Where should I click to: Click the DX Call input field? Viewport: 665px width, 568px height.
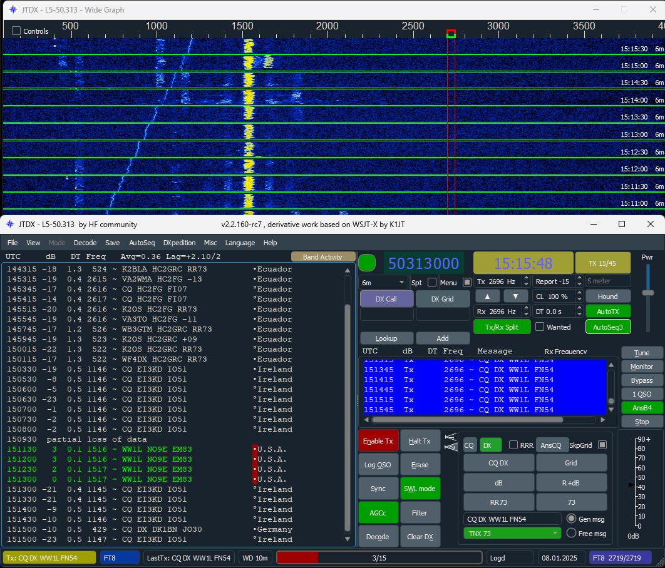tap(386, 314)
